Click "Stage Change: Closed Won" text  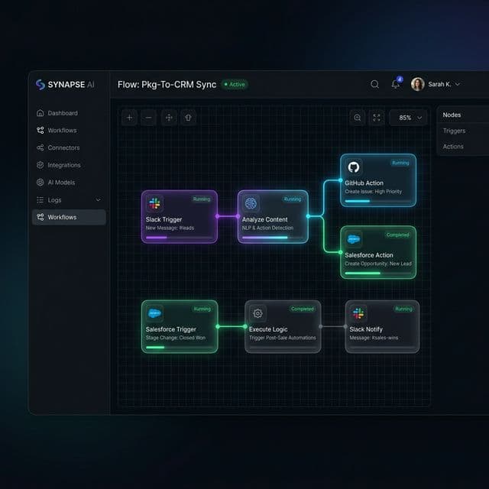click(x=176, y=338)
